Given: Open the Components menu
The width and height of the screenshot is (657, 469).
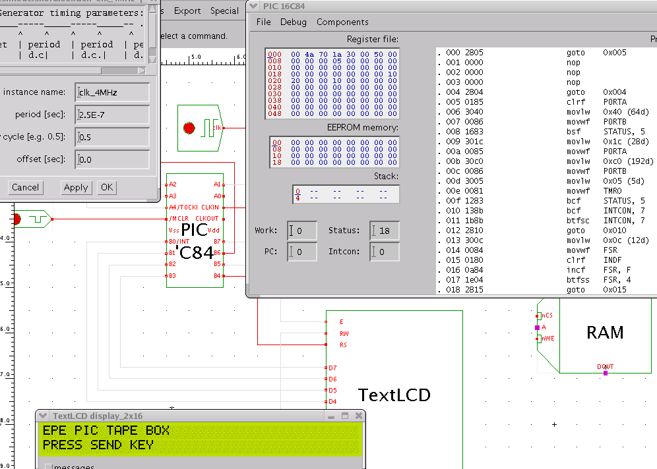Looking at the screenshot, I should (342, 22).
